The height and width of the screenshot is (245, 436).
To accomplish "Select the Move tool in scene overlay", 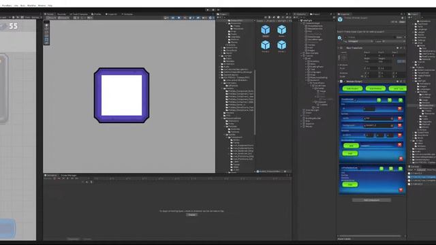I will click(x=46, y=29).
